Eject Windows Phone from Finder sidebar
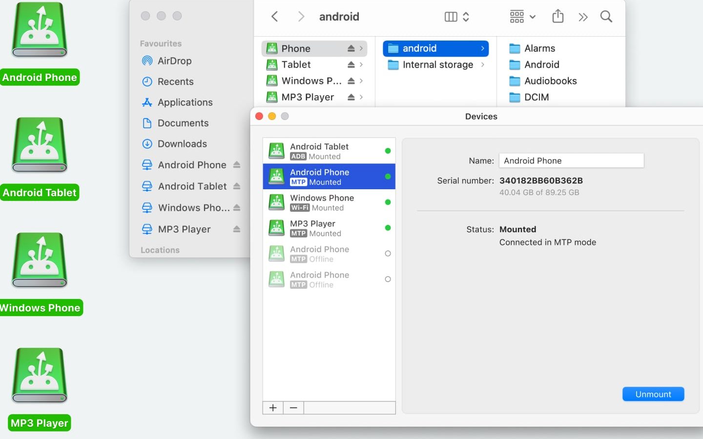 pos(237,208)
